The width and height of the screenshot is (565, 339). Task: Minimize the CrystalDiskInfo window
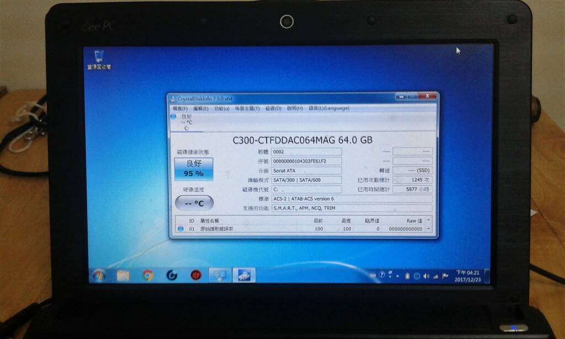pos(401,96)
